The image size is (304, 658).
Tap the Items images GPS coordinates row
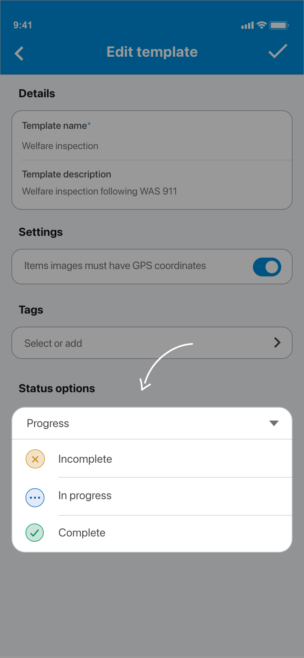click(x=152, y=267)
